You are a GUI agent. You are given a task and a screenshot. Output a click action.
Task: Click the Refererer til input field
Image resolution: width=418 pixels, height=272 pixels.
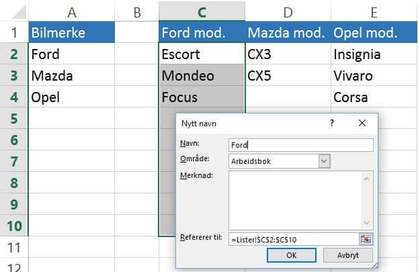tap(294, 240)
